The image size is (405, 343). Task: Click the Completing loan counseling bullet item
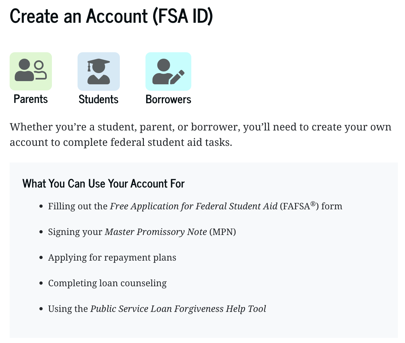point(107,283)
